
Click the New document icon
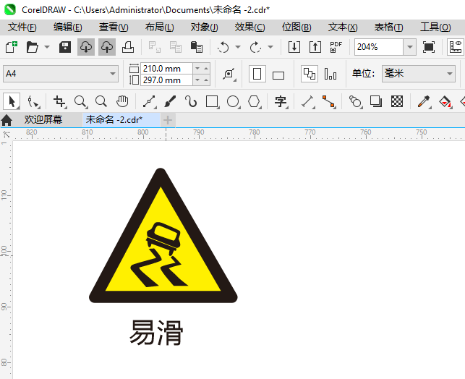tap(12, 47)
